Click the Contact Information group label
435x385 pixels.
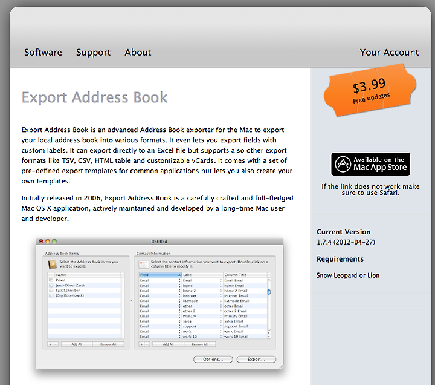pyautogui.click(x=153, y=254)
